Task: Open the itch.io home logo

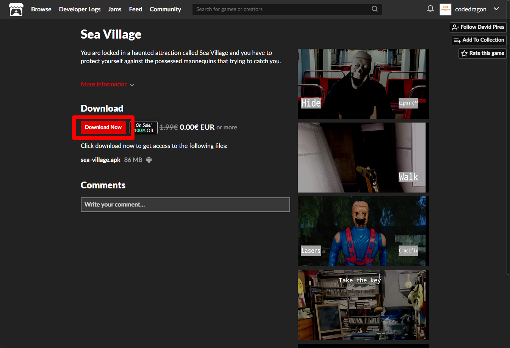Action: pos(16,9)
